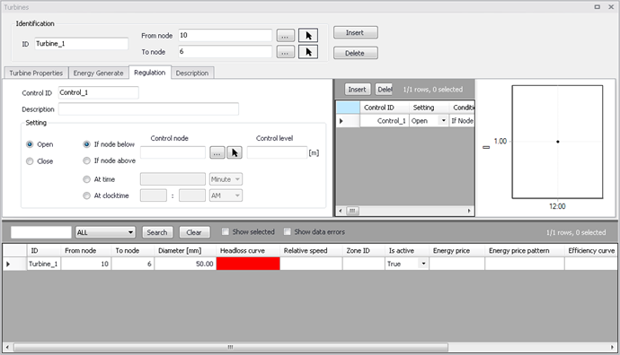Click the Headloss curve column header
Viewport: 620px width, 355px height.
(248, 250)
